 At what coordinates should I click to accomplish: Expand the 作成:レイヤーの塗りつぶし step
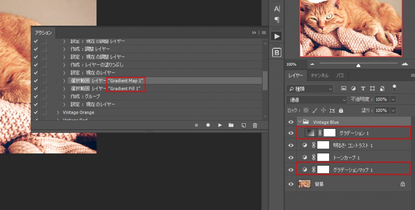[64, 64]
